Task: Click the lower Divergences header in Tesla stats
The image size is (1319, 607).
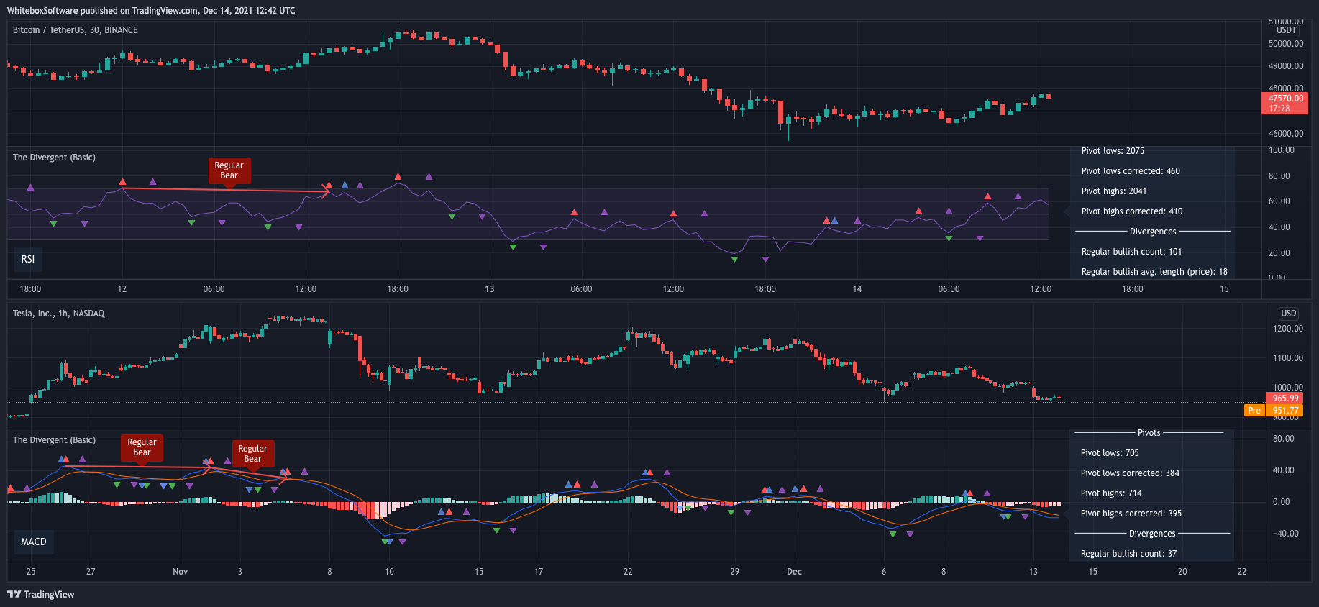Action: coord(1152,534)
